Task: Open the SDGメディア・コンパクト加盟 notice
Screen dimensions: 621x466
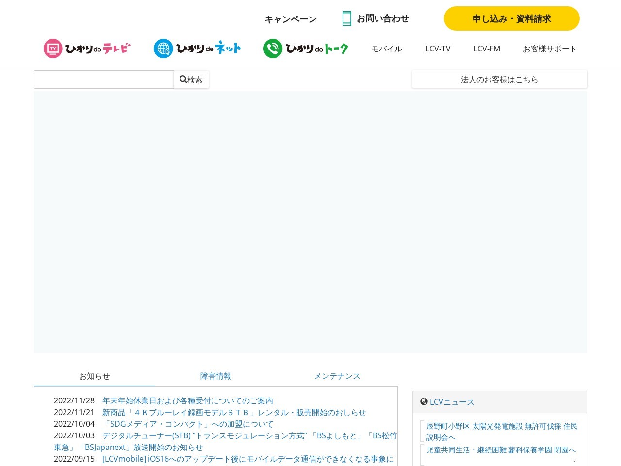Action: (x=188, y=424)
